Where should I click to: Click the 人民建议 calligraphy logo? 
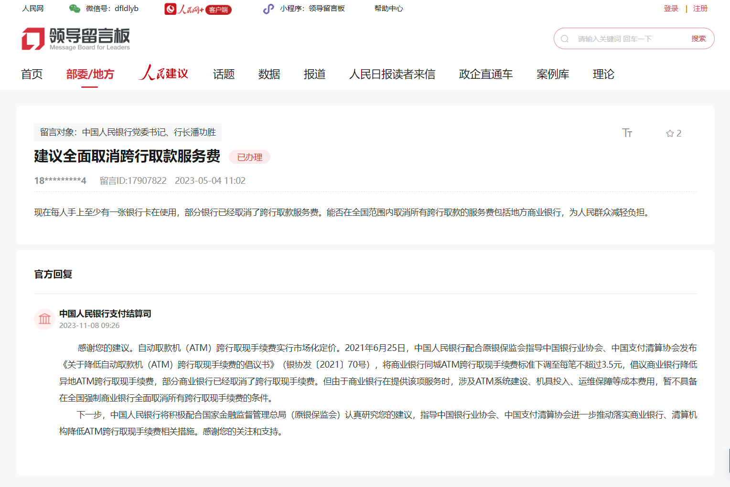[x=164, y=73]
